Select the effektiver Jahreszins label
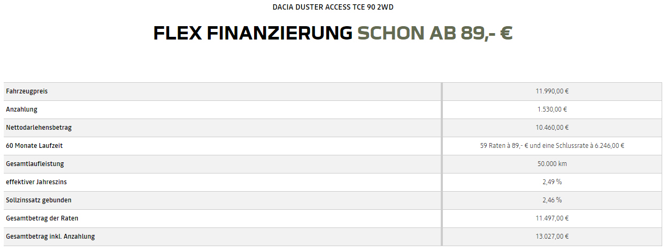Screen dimensions: 667x252 pyautogui.click(x=36, y=182)
